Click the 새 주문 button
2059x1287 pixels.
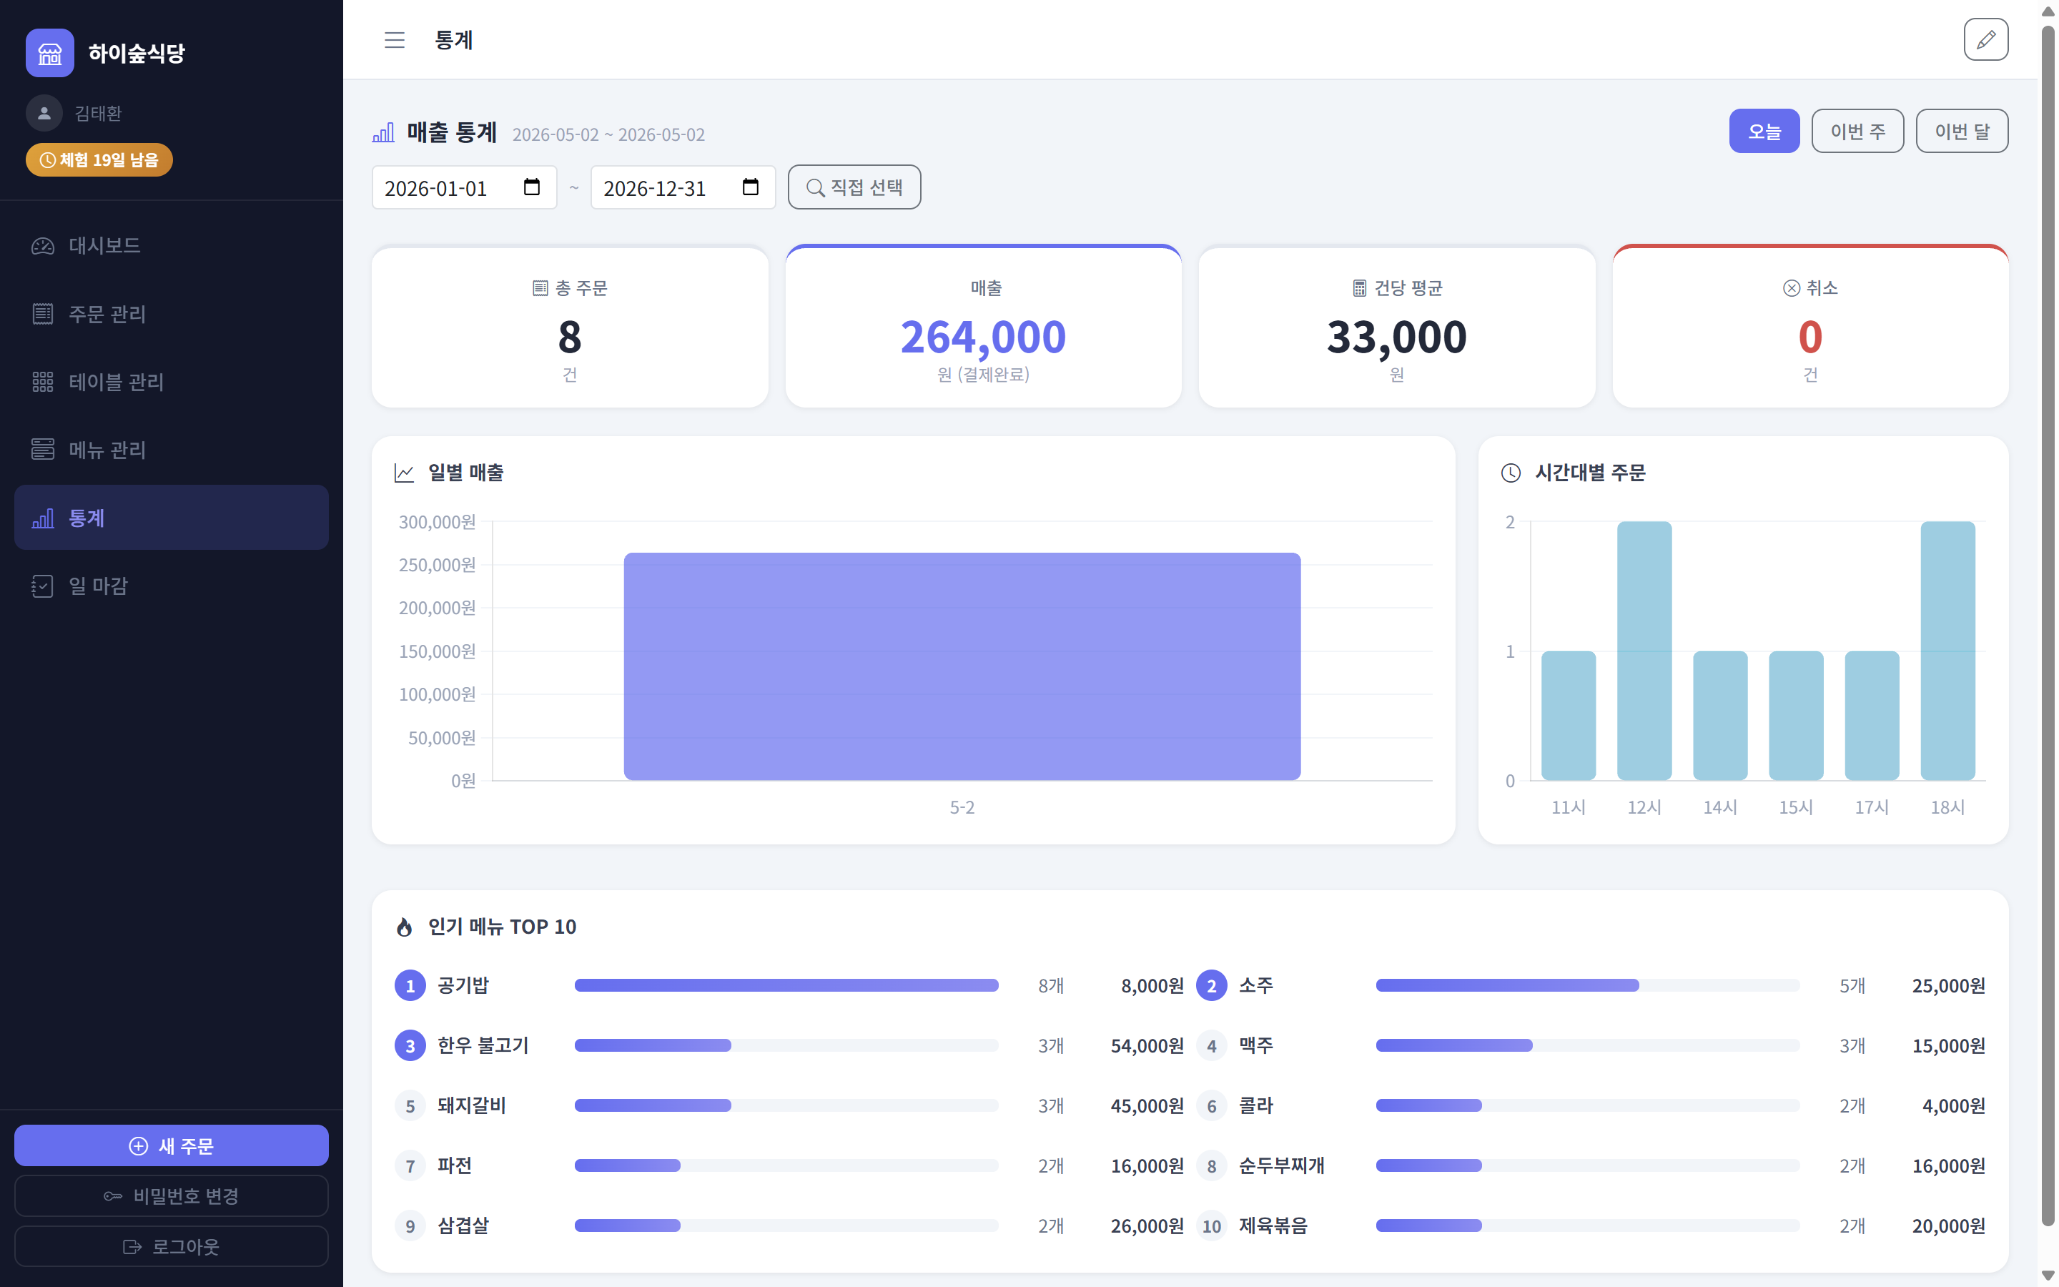(x=171, y=1145)
